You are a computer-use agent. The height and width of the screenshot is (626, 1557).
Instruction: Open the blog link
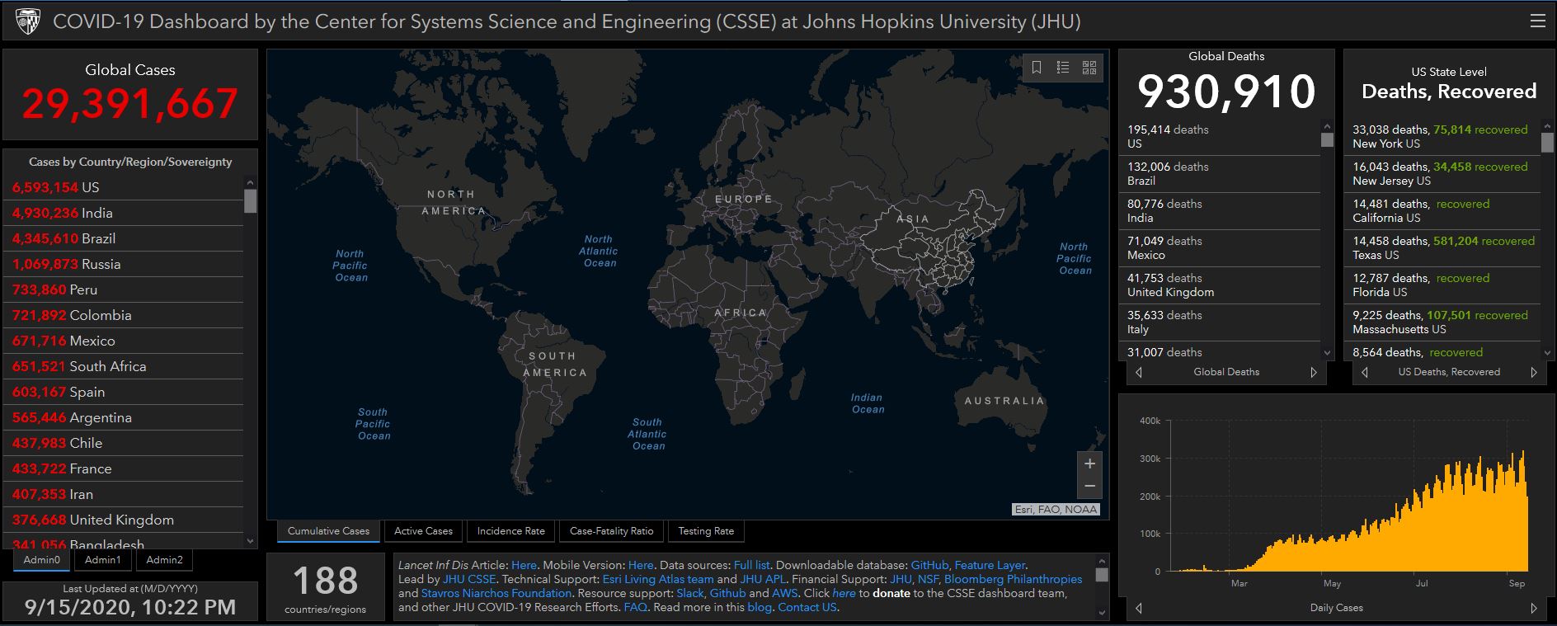click(x=759, y=607)
